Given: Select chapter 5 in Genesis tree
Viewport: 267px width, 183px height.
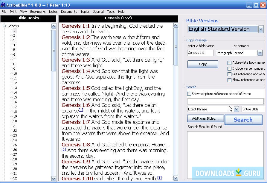Looking at the screenshot, I should (14, 50).
